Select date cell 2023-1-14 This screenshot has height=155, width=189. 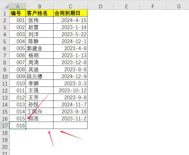(x=70, y=27)
